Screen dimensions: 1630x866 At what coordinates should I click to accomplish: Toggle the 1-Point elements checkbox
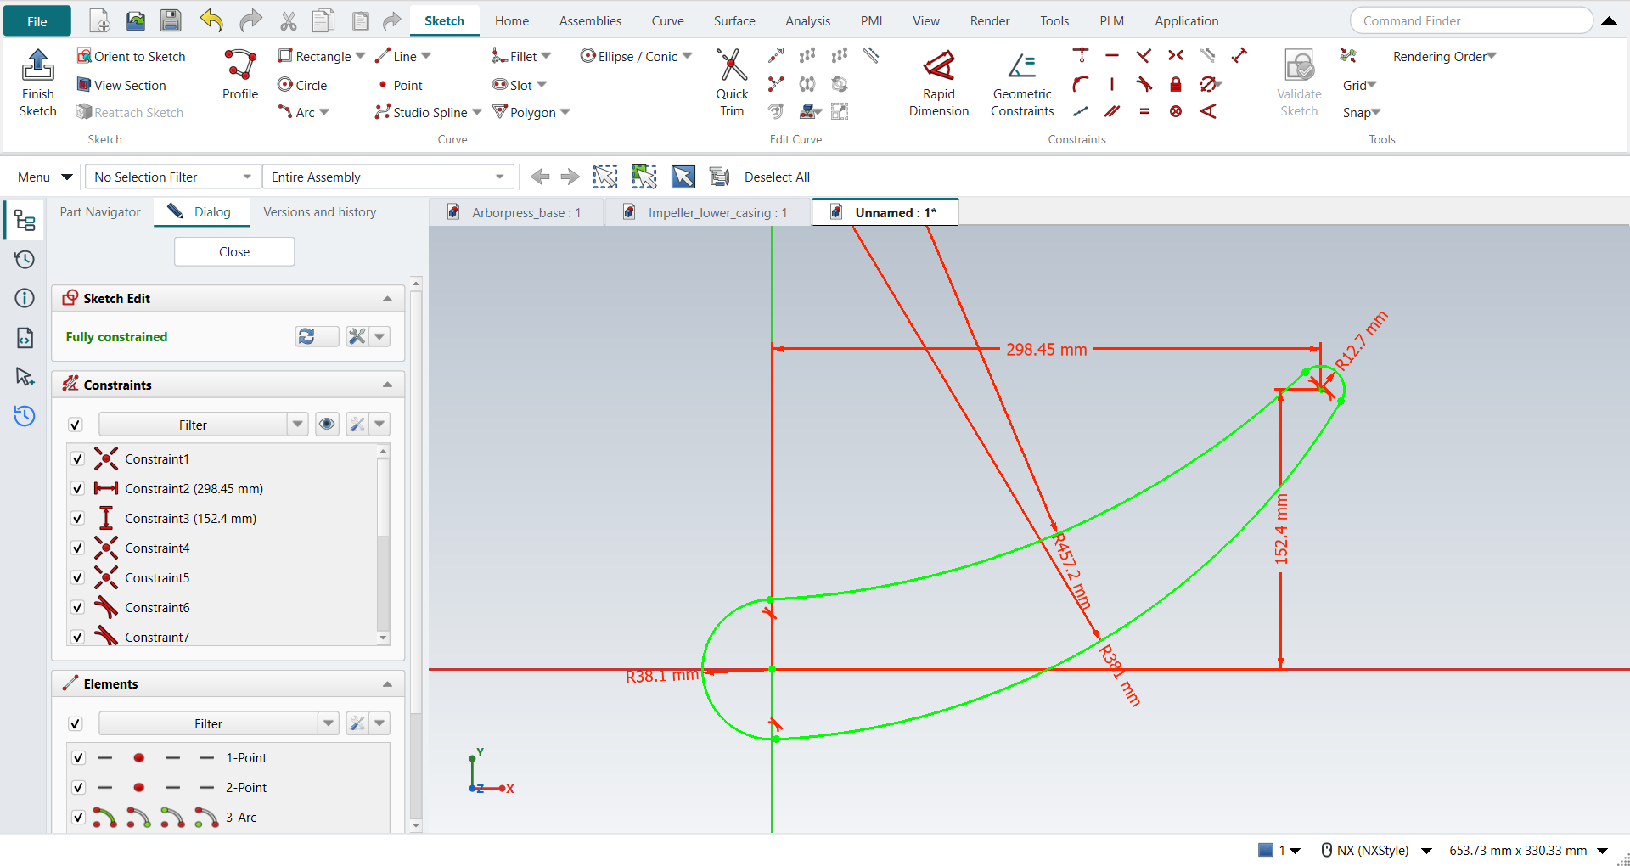[x=78, y=758]
